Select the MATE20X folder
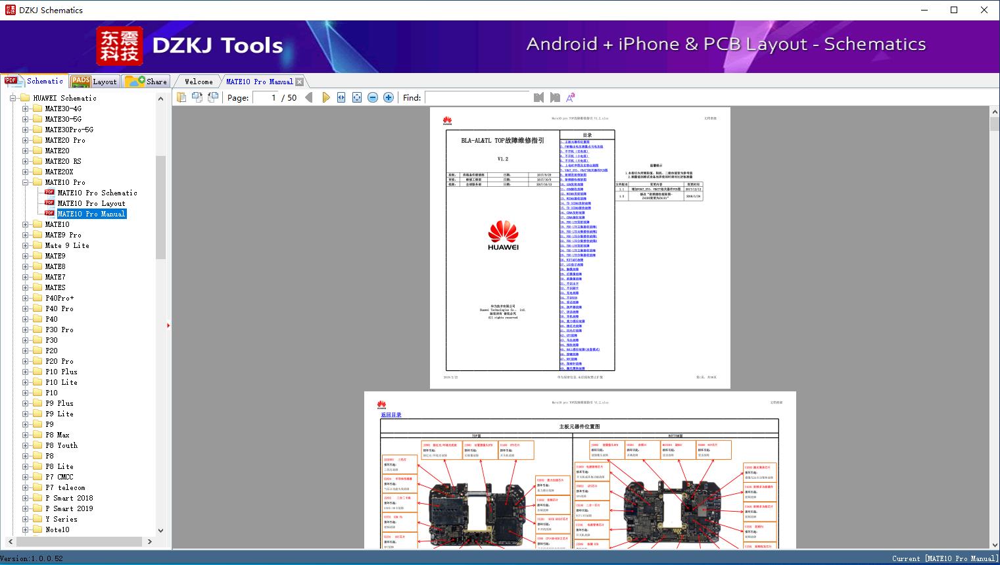 click(x=59, y=172)
